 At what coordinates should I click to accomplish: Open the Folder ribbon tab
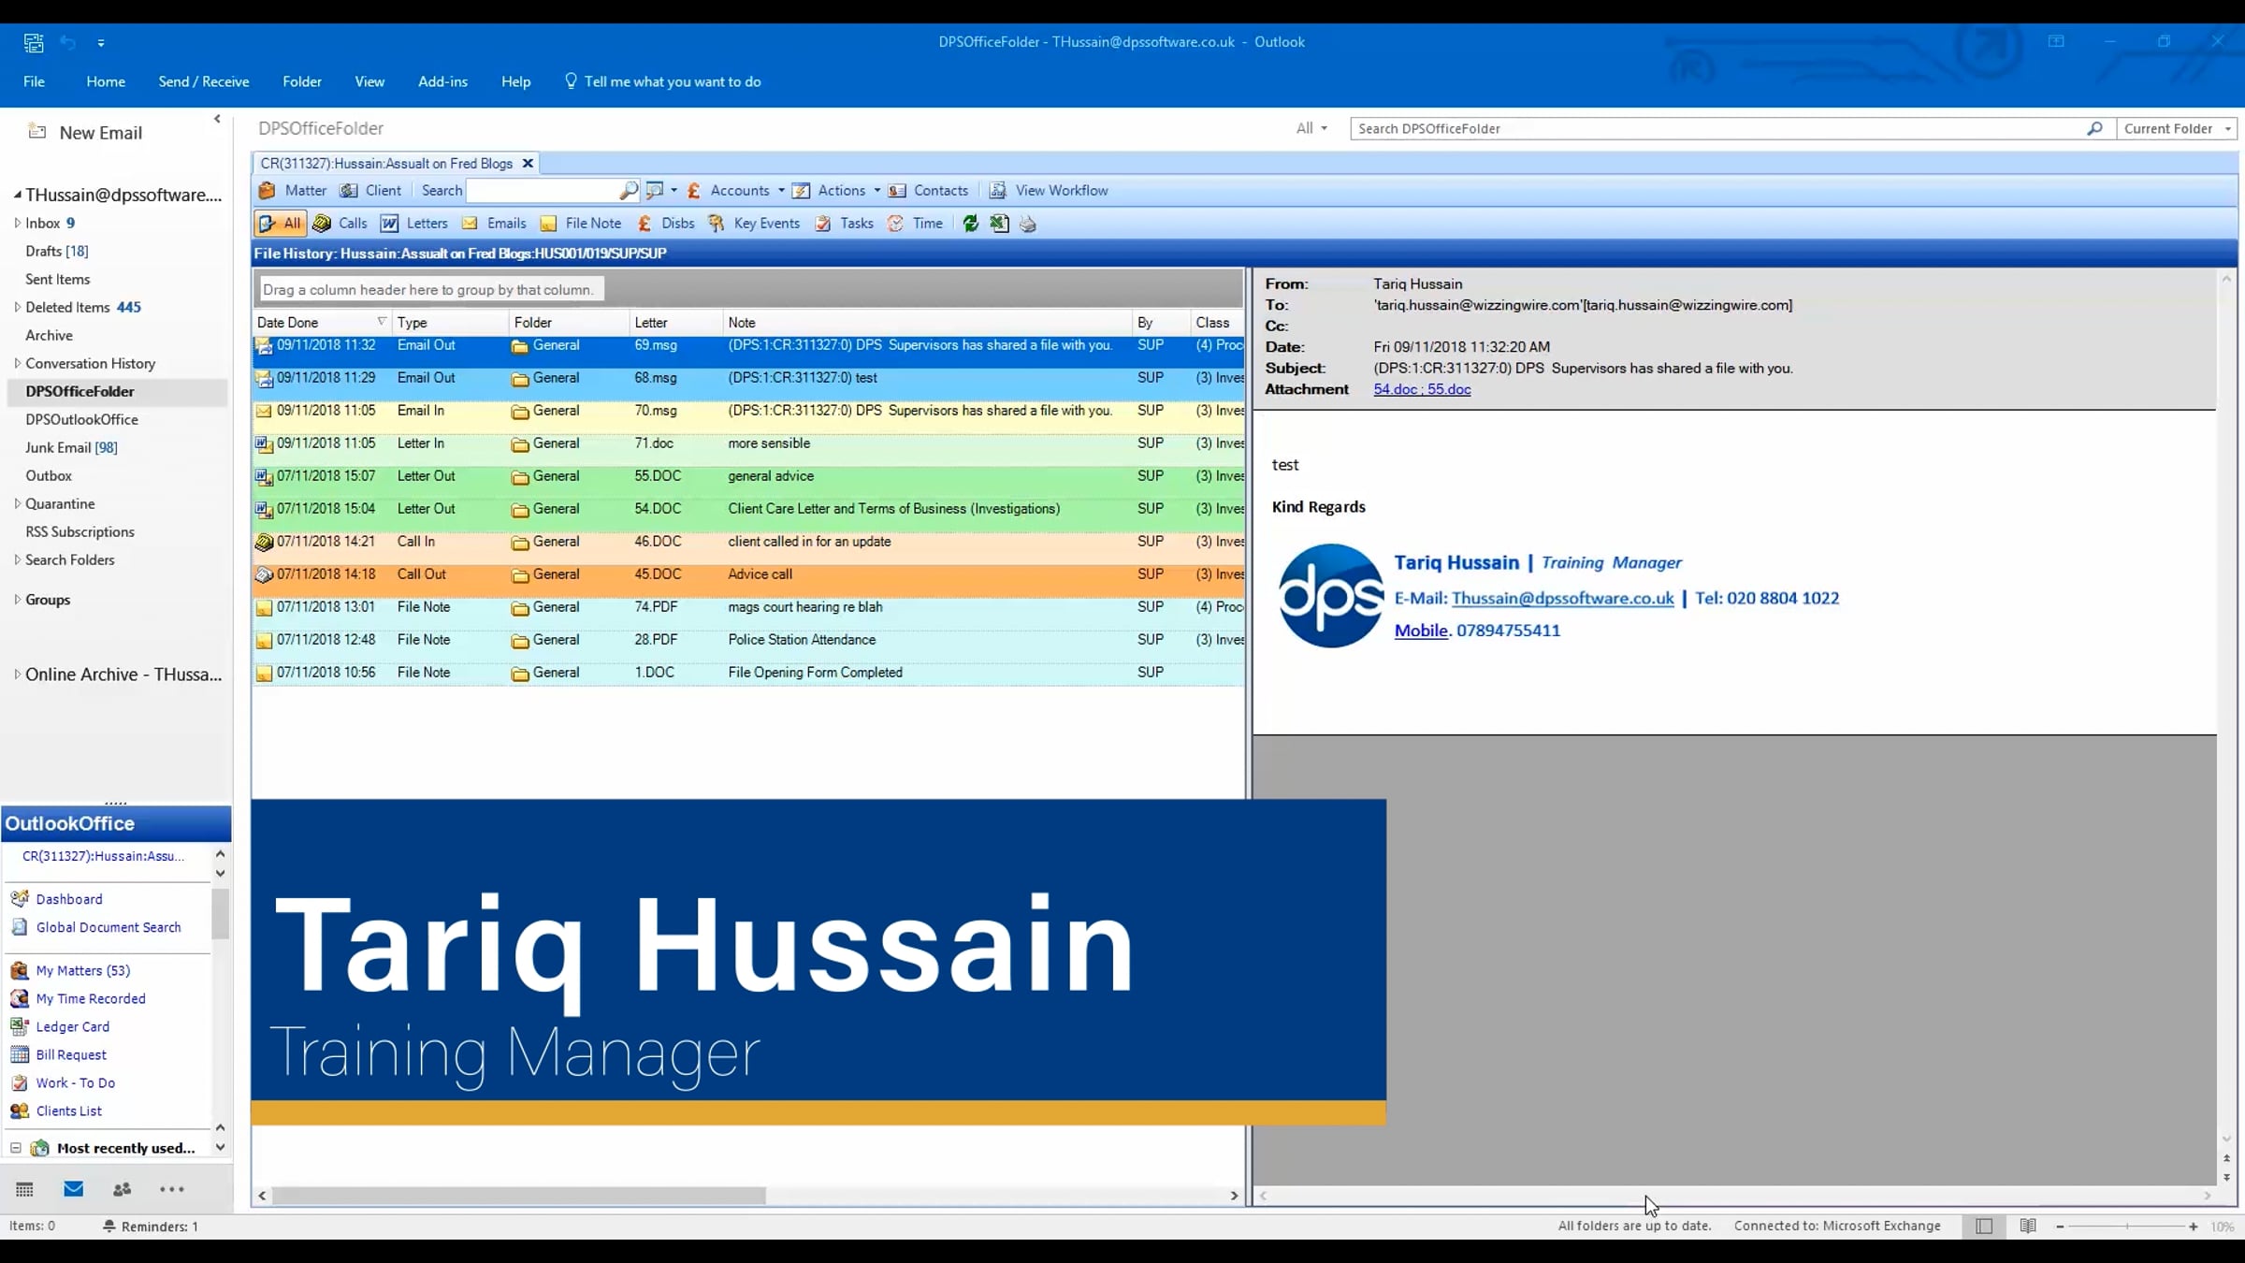[x=302, y=82]
